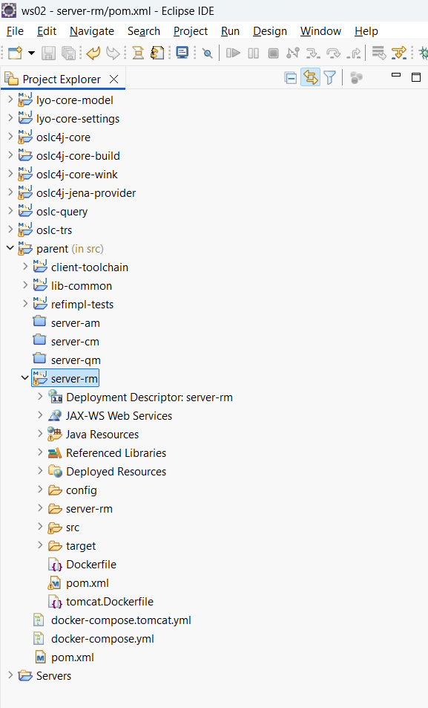Toggle Skip All Breakpoints toolbar icon
Viewport: 428px width, 708px height.
point(208,53)
